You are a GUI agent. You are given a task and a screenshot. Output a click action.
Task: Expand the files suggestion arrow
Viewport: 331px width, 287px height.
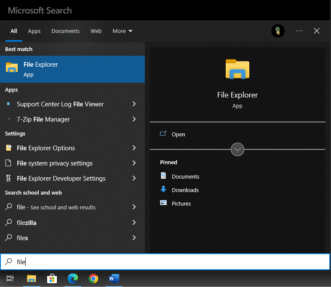[134, 238]
